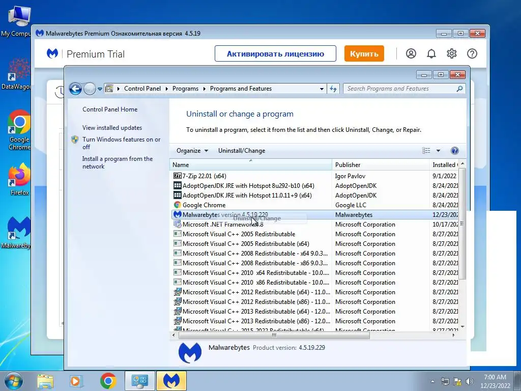Click taskbar clock showing 7:00 AM

tap(495, 381)
